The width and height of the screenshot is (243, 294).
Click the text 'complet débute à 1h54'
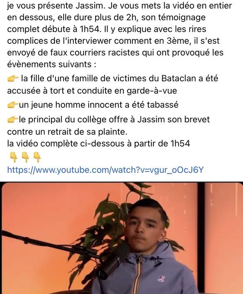click(x=53, y=29)
